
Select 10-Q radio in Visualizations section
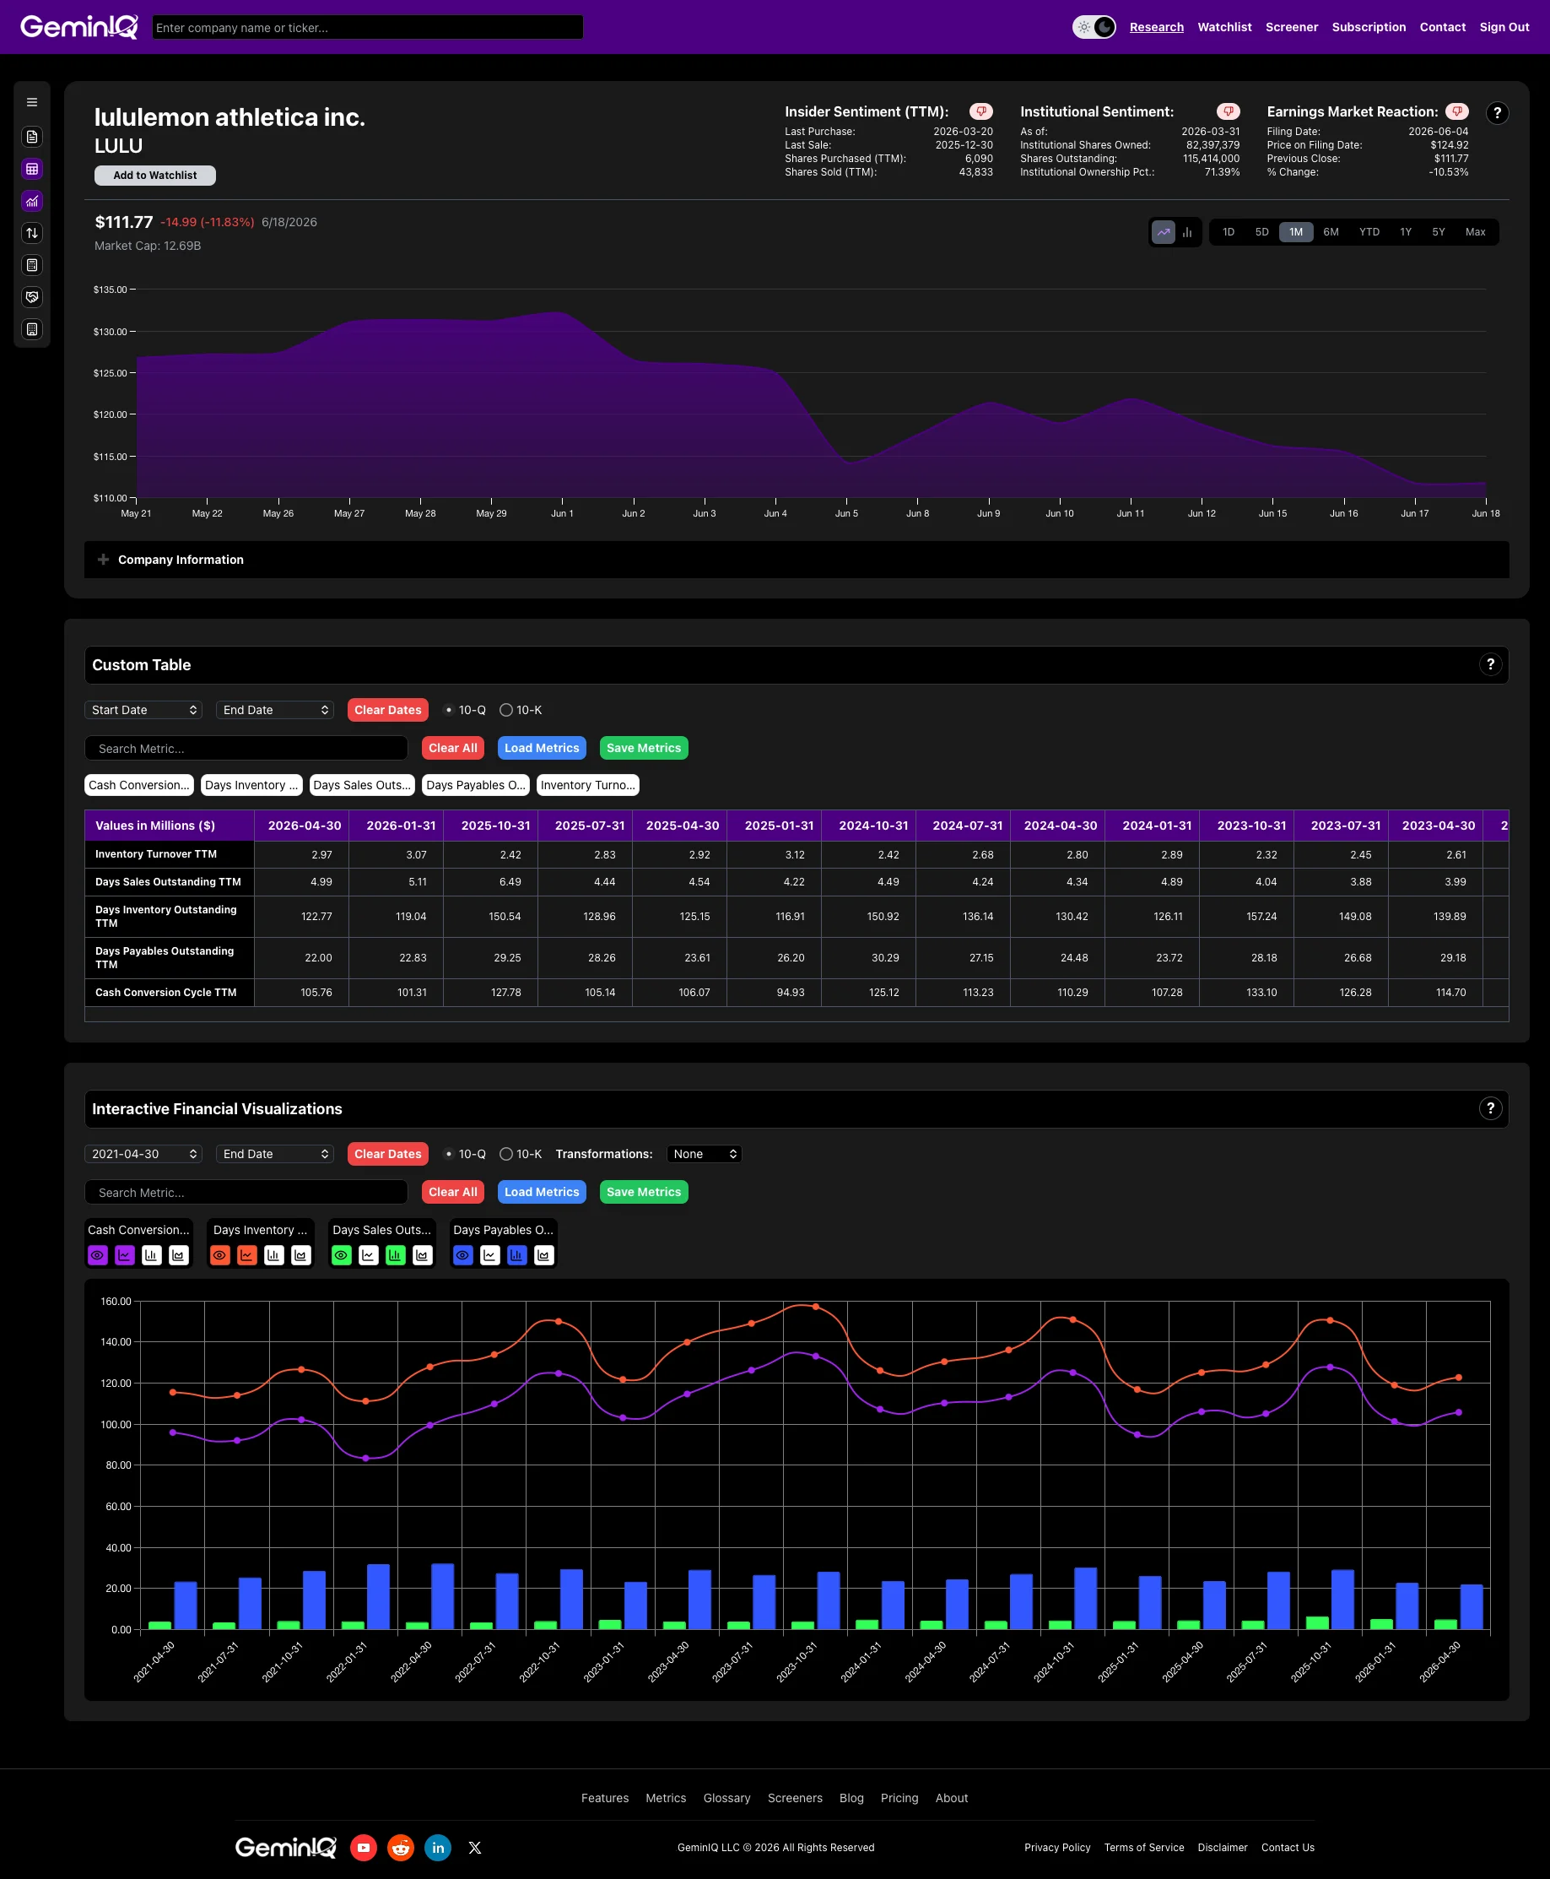tap(448, 1154)
